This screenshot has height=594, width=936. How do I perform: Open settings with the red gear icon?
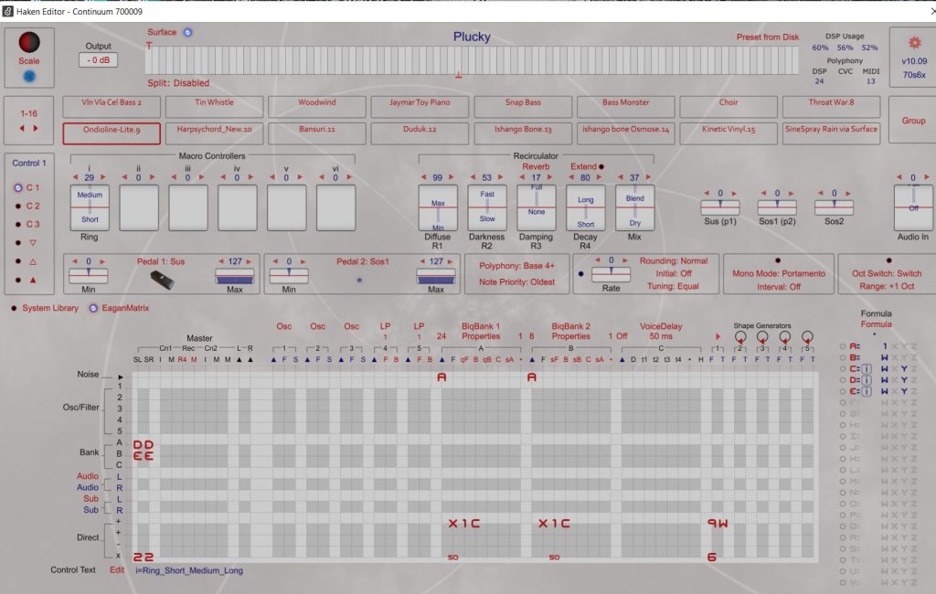[914, 43]
